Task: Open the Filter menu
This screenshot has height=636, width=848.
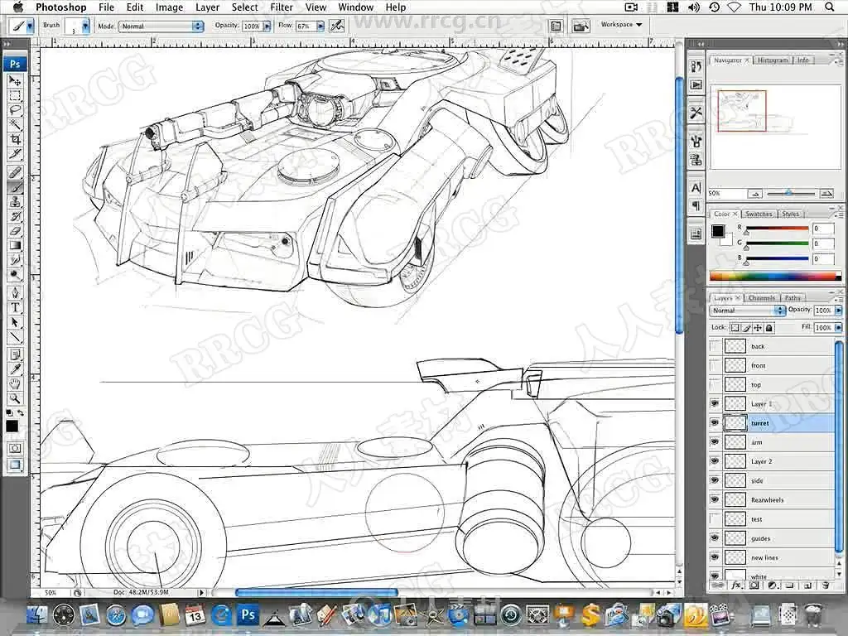Action: pyautogui.click(x=282, y=7)
